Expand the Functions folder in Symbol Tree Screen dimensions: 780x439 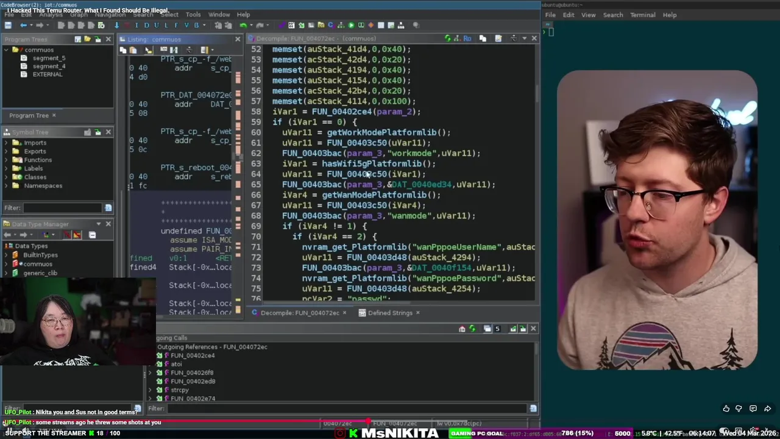pos(7,160)
